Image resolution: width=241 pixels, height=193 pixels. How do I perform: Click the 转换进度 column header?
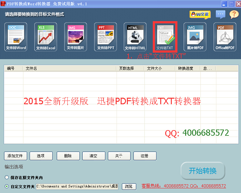[188, 68]
